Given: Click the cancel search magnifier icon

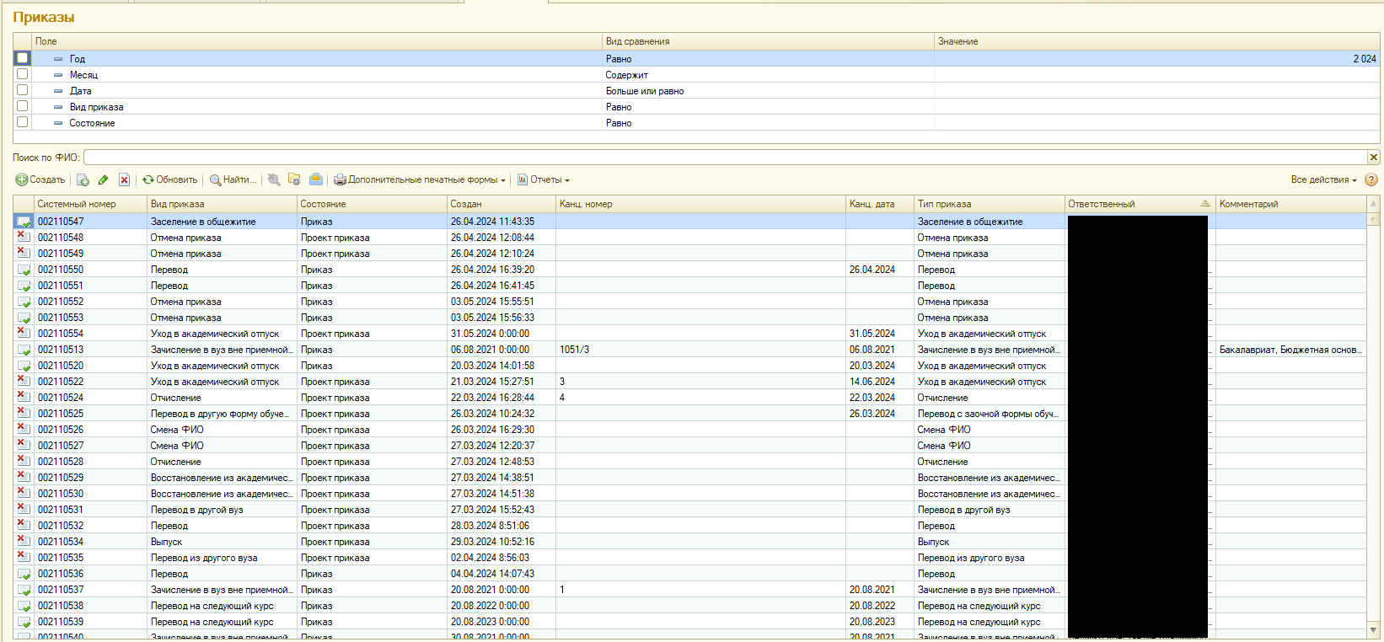Looking at the screenshot, I should (274, 179).
